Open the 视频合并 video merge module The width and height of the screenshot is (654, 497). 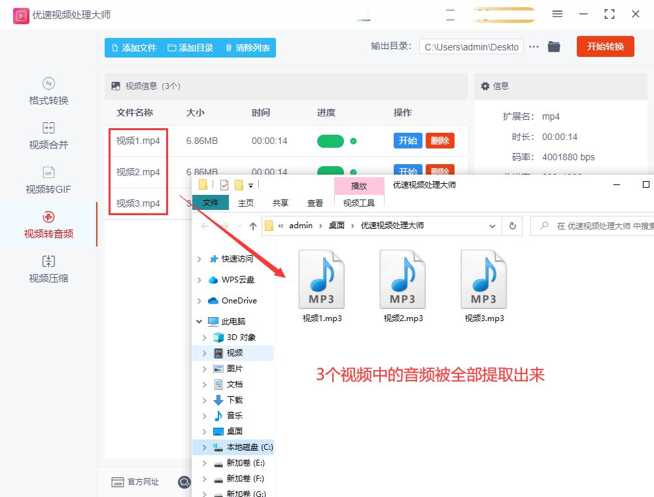coord(48,136)
